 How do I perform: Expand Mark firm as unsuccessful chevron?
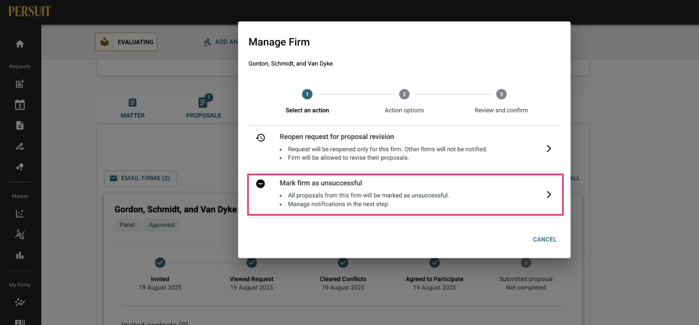(x=549, y=195)
